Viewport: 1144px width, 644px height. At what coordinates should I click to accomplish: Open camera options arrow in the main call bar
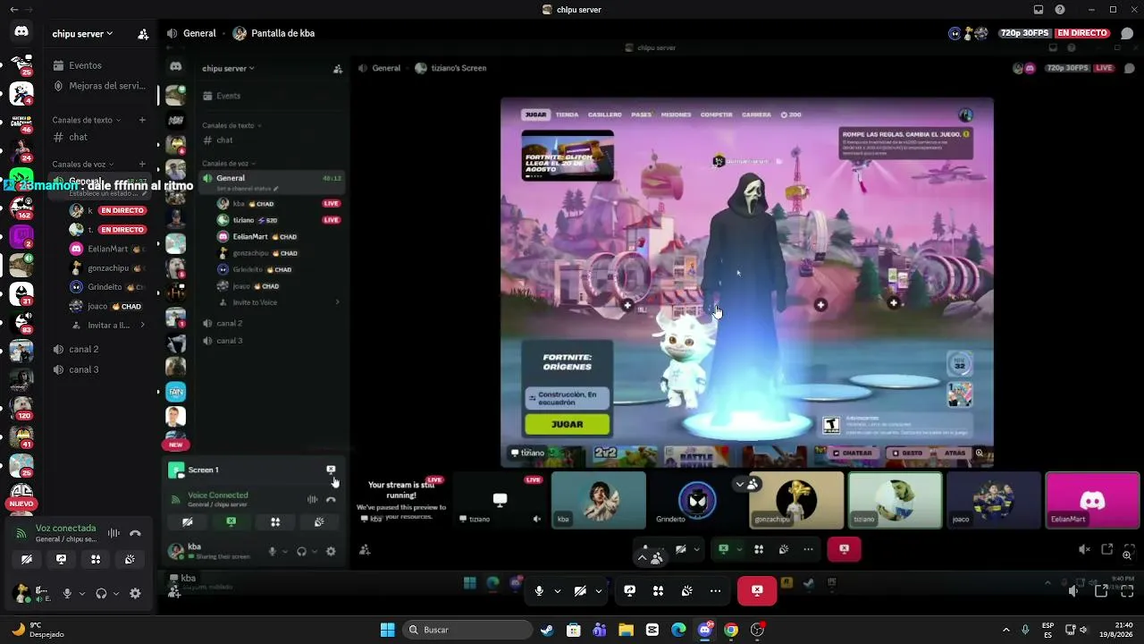click(x=599, y=590)
